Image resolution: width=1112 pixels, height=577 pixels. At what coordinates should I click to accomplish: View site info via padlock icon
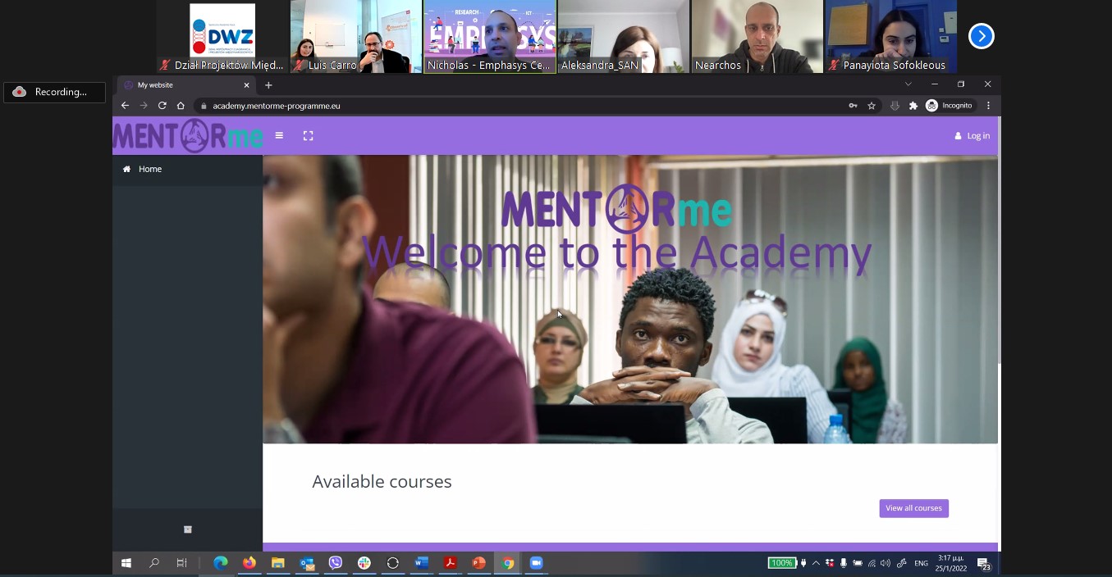204,106
